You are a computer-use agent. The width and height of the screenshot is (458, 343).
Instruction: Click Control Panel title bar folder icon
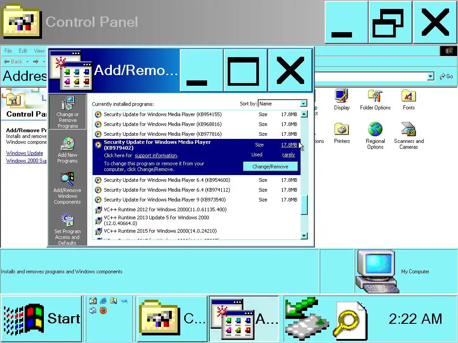pos(21,22)
